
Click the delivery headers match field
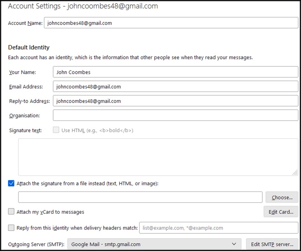[219, 228]
